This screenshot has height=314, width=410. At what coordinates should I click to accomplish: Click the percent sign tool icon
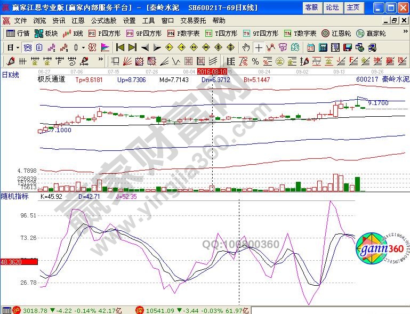255,61
